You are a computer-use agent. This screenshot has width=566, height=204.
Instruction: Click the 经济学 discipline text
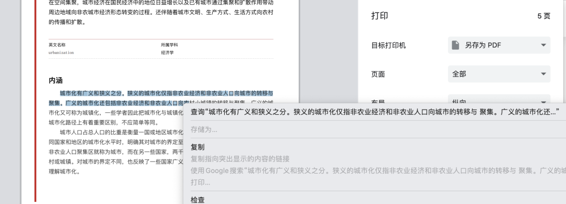point(167,53)
